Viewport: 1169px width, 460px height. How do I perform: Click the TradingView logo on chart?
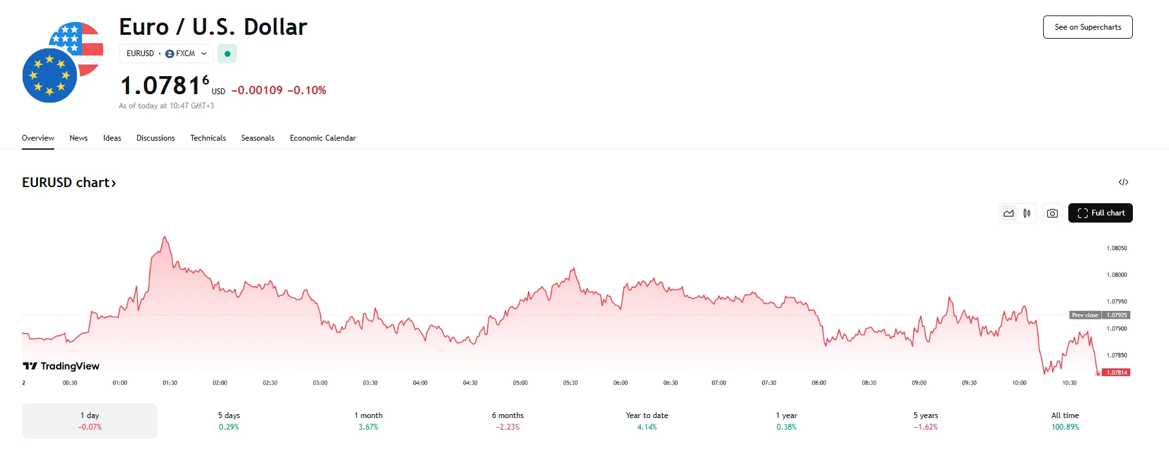(x=61, y=366)
